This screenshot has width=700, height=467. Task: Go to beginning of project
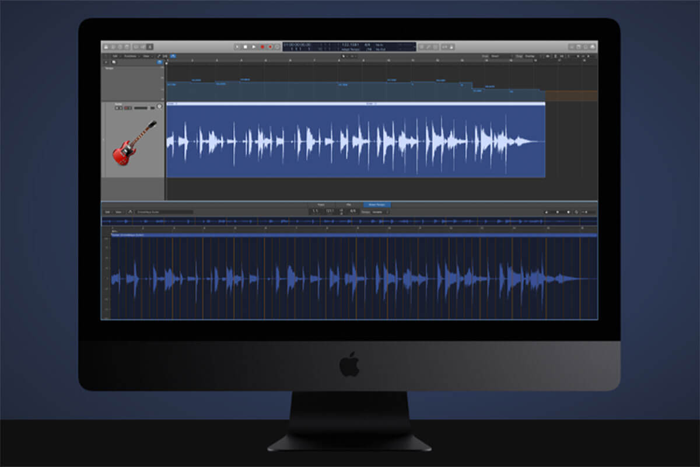pos(237,47)
